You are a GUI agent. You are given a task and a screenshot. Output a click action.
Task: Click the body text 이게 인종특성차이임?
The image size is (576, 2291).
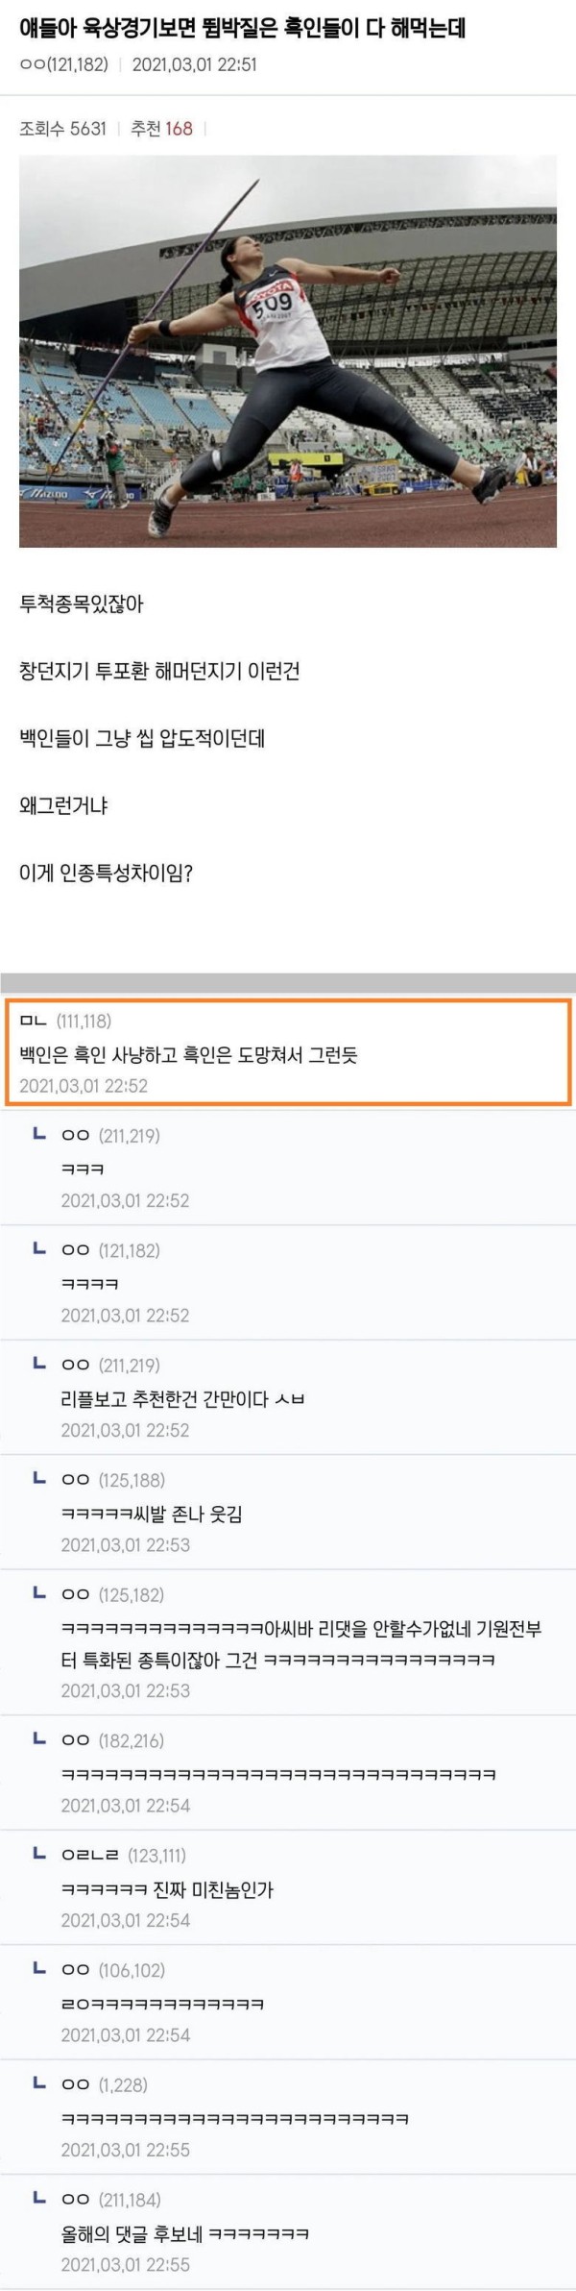click(x=106, y=874)
